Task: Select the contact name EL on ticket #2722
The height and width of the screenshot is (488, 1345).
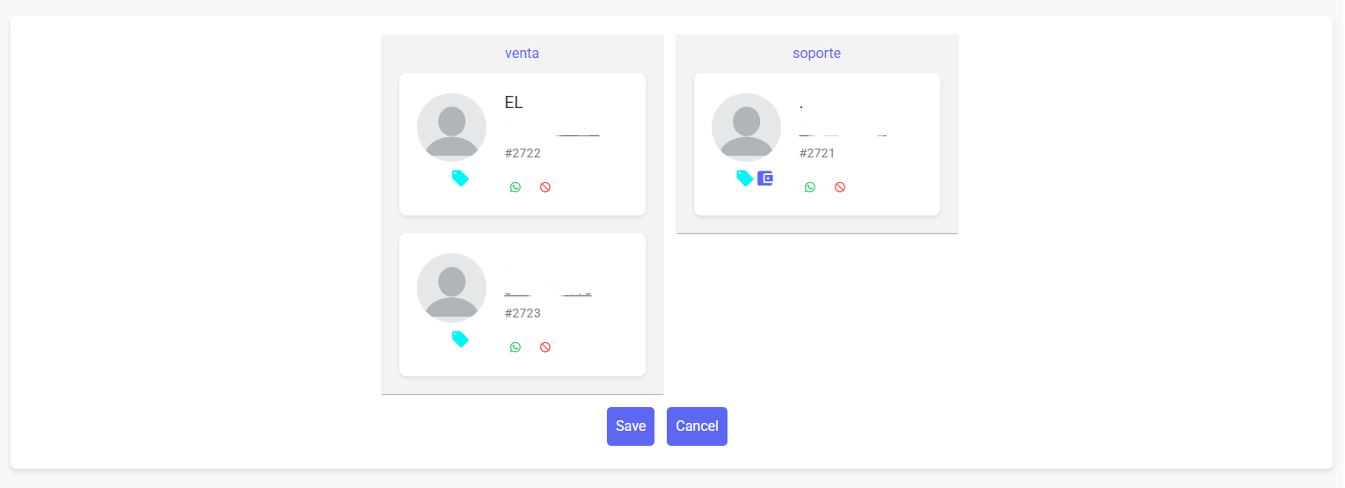Action: (x=514, y=102)
